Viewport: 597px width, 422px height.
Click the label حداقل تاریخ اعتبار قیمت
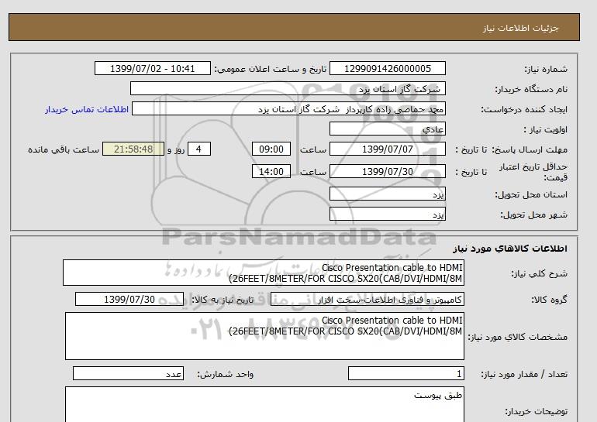(533, 172)
